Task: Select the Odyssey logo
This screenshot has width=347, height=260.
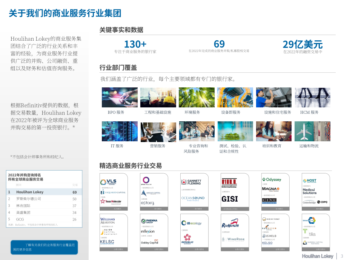Action: tap(272, 179)
